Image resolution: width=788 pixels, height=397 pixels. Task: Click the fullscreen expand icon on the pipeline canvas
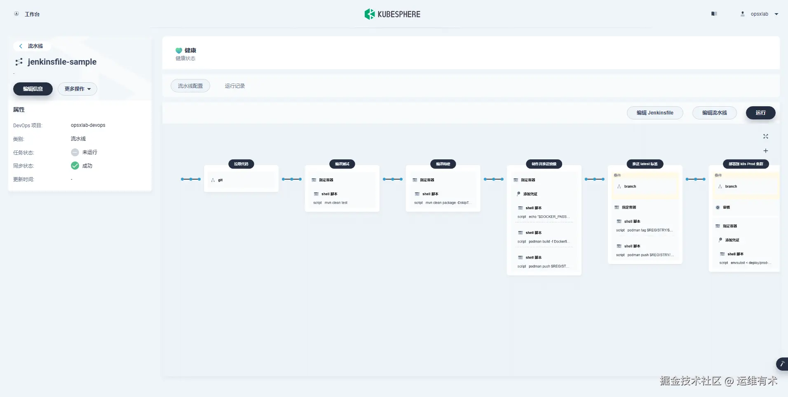pos(766,136)
